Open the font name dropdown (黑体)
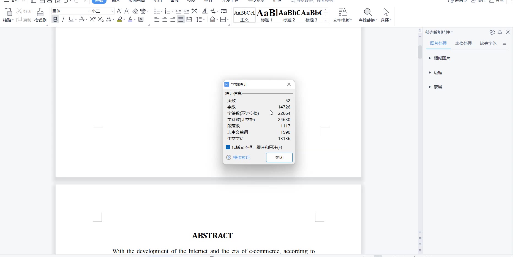Image resolution: width=513 pixels, height=257 pixels. (89, 11)
